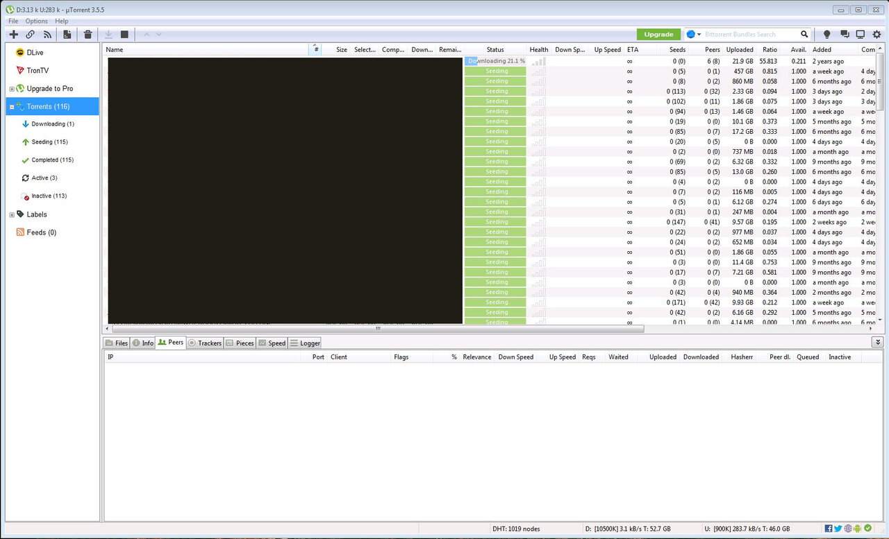889x539 pixels.
Task: Click the Move Up Queue arrow
Action: 146,34
